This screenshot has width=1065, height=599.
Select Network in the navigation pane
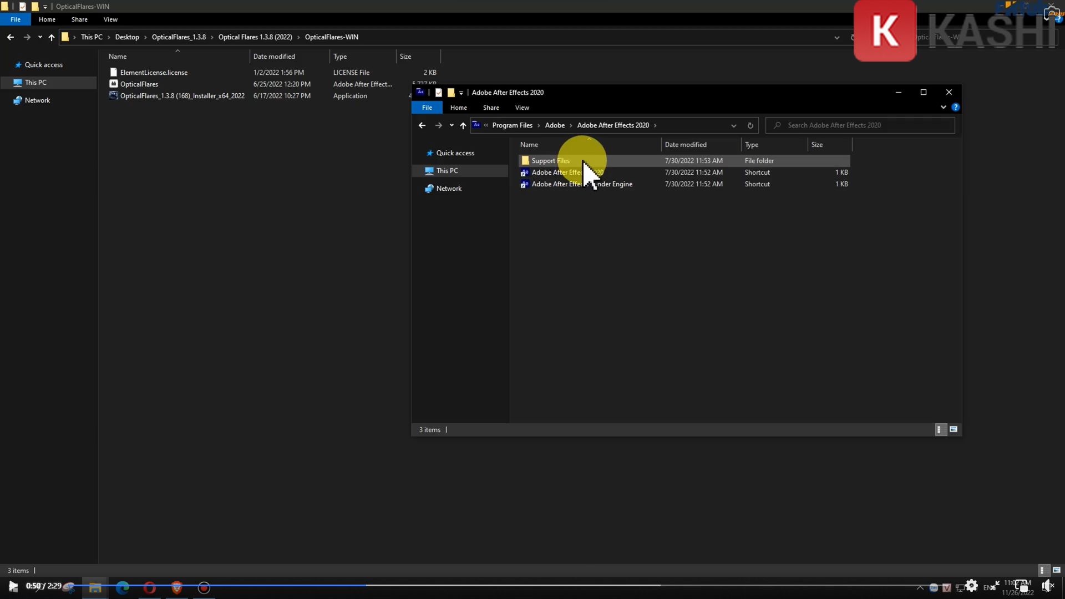tap(448, 189)
